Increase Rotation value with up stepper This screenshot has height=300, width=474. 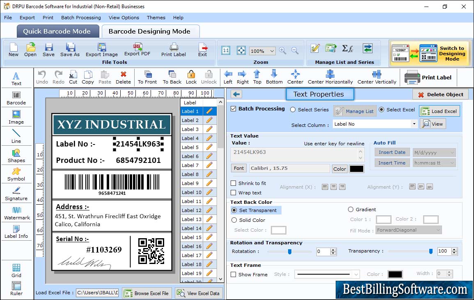pyautogui.click(x=333, y=250)
